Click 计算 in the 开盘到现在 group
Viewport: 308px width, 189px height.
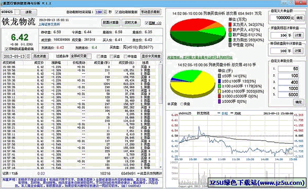coord(298,35)
